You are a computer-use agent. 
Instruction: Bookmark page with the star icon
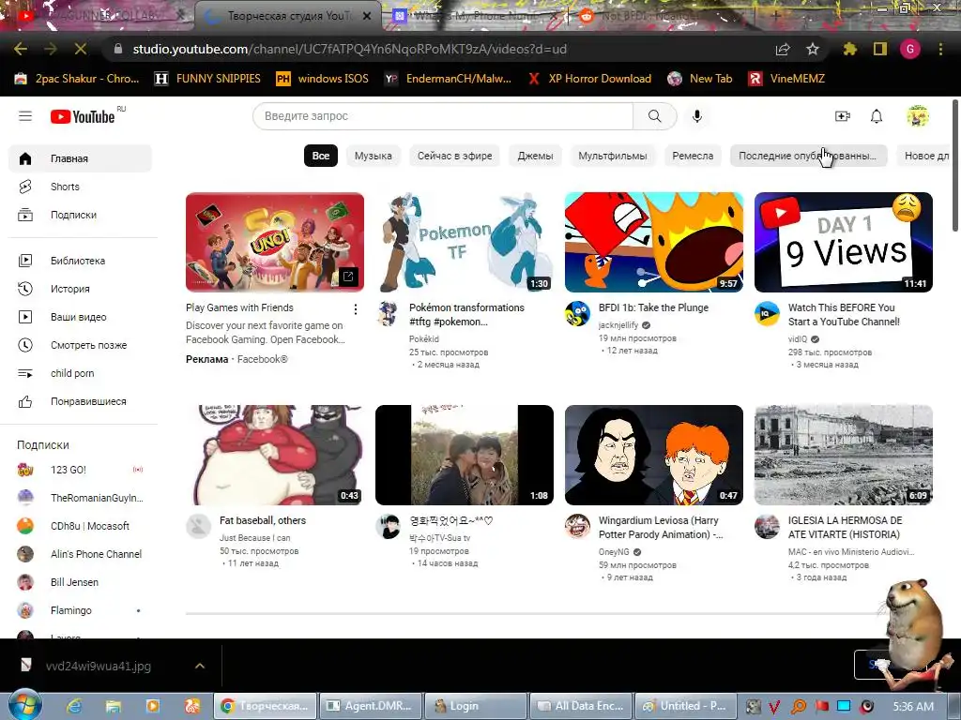point(813,49)
